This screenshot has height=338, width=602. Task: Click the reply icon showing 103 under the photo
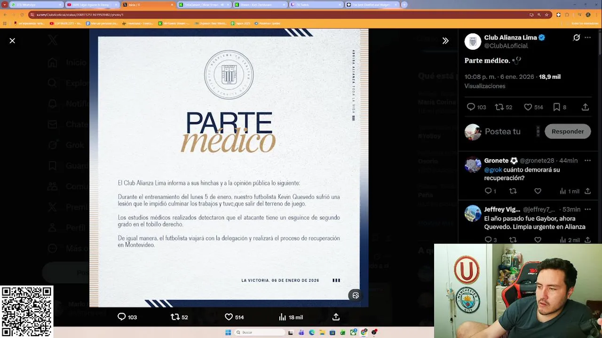click(127, 317)
